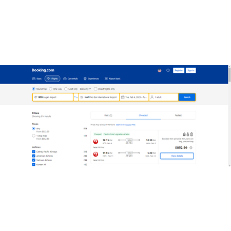Open the Tue, Feb 4 date picker
This screenshot has width=231, height=231.
[x=134, y=97]
